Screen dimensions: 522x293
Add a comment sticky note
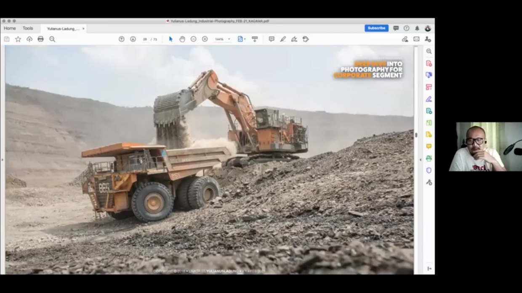(x=272, y=39)
